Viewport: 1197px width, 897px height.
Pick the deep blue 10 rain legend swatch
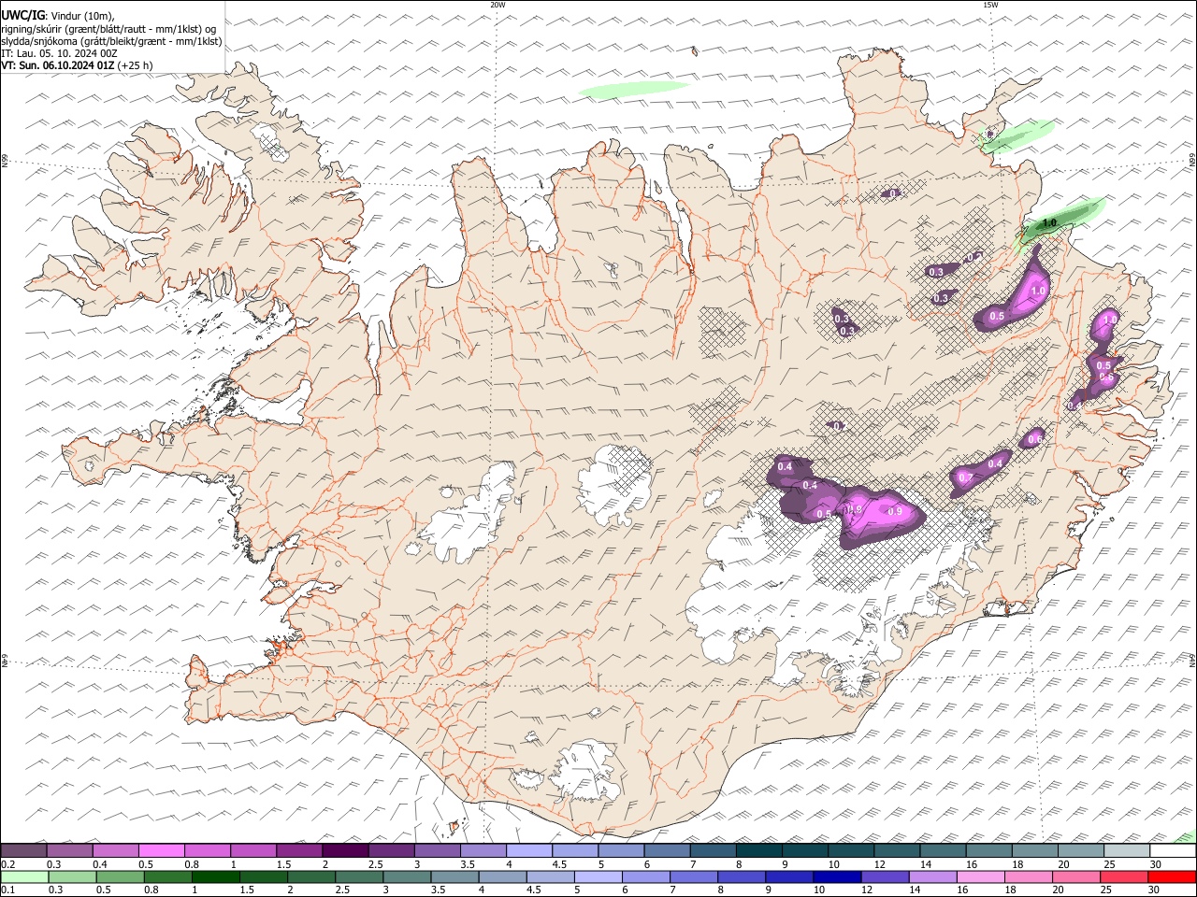click(837, 876)
